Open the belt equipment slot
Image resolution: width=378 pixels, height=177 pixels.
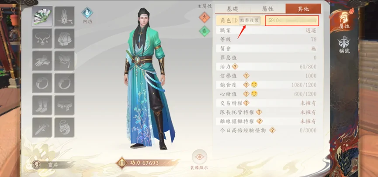tap(64, 105)
